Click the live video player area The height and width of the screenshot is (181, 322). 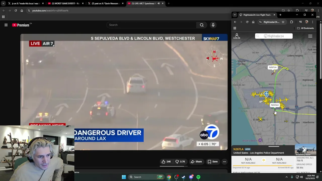124,92
